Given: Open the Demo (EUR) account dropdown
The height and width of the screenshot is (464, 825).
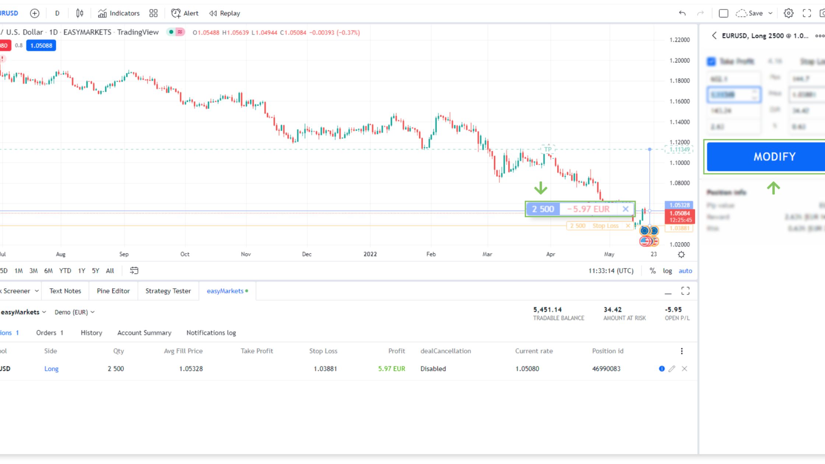Looking at the screenshot, I should point(75,312).
